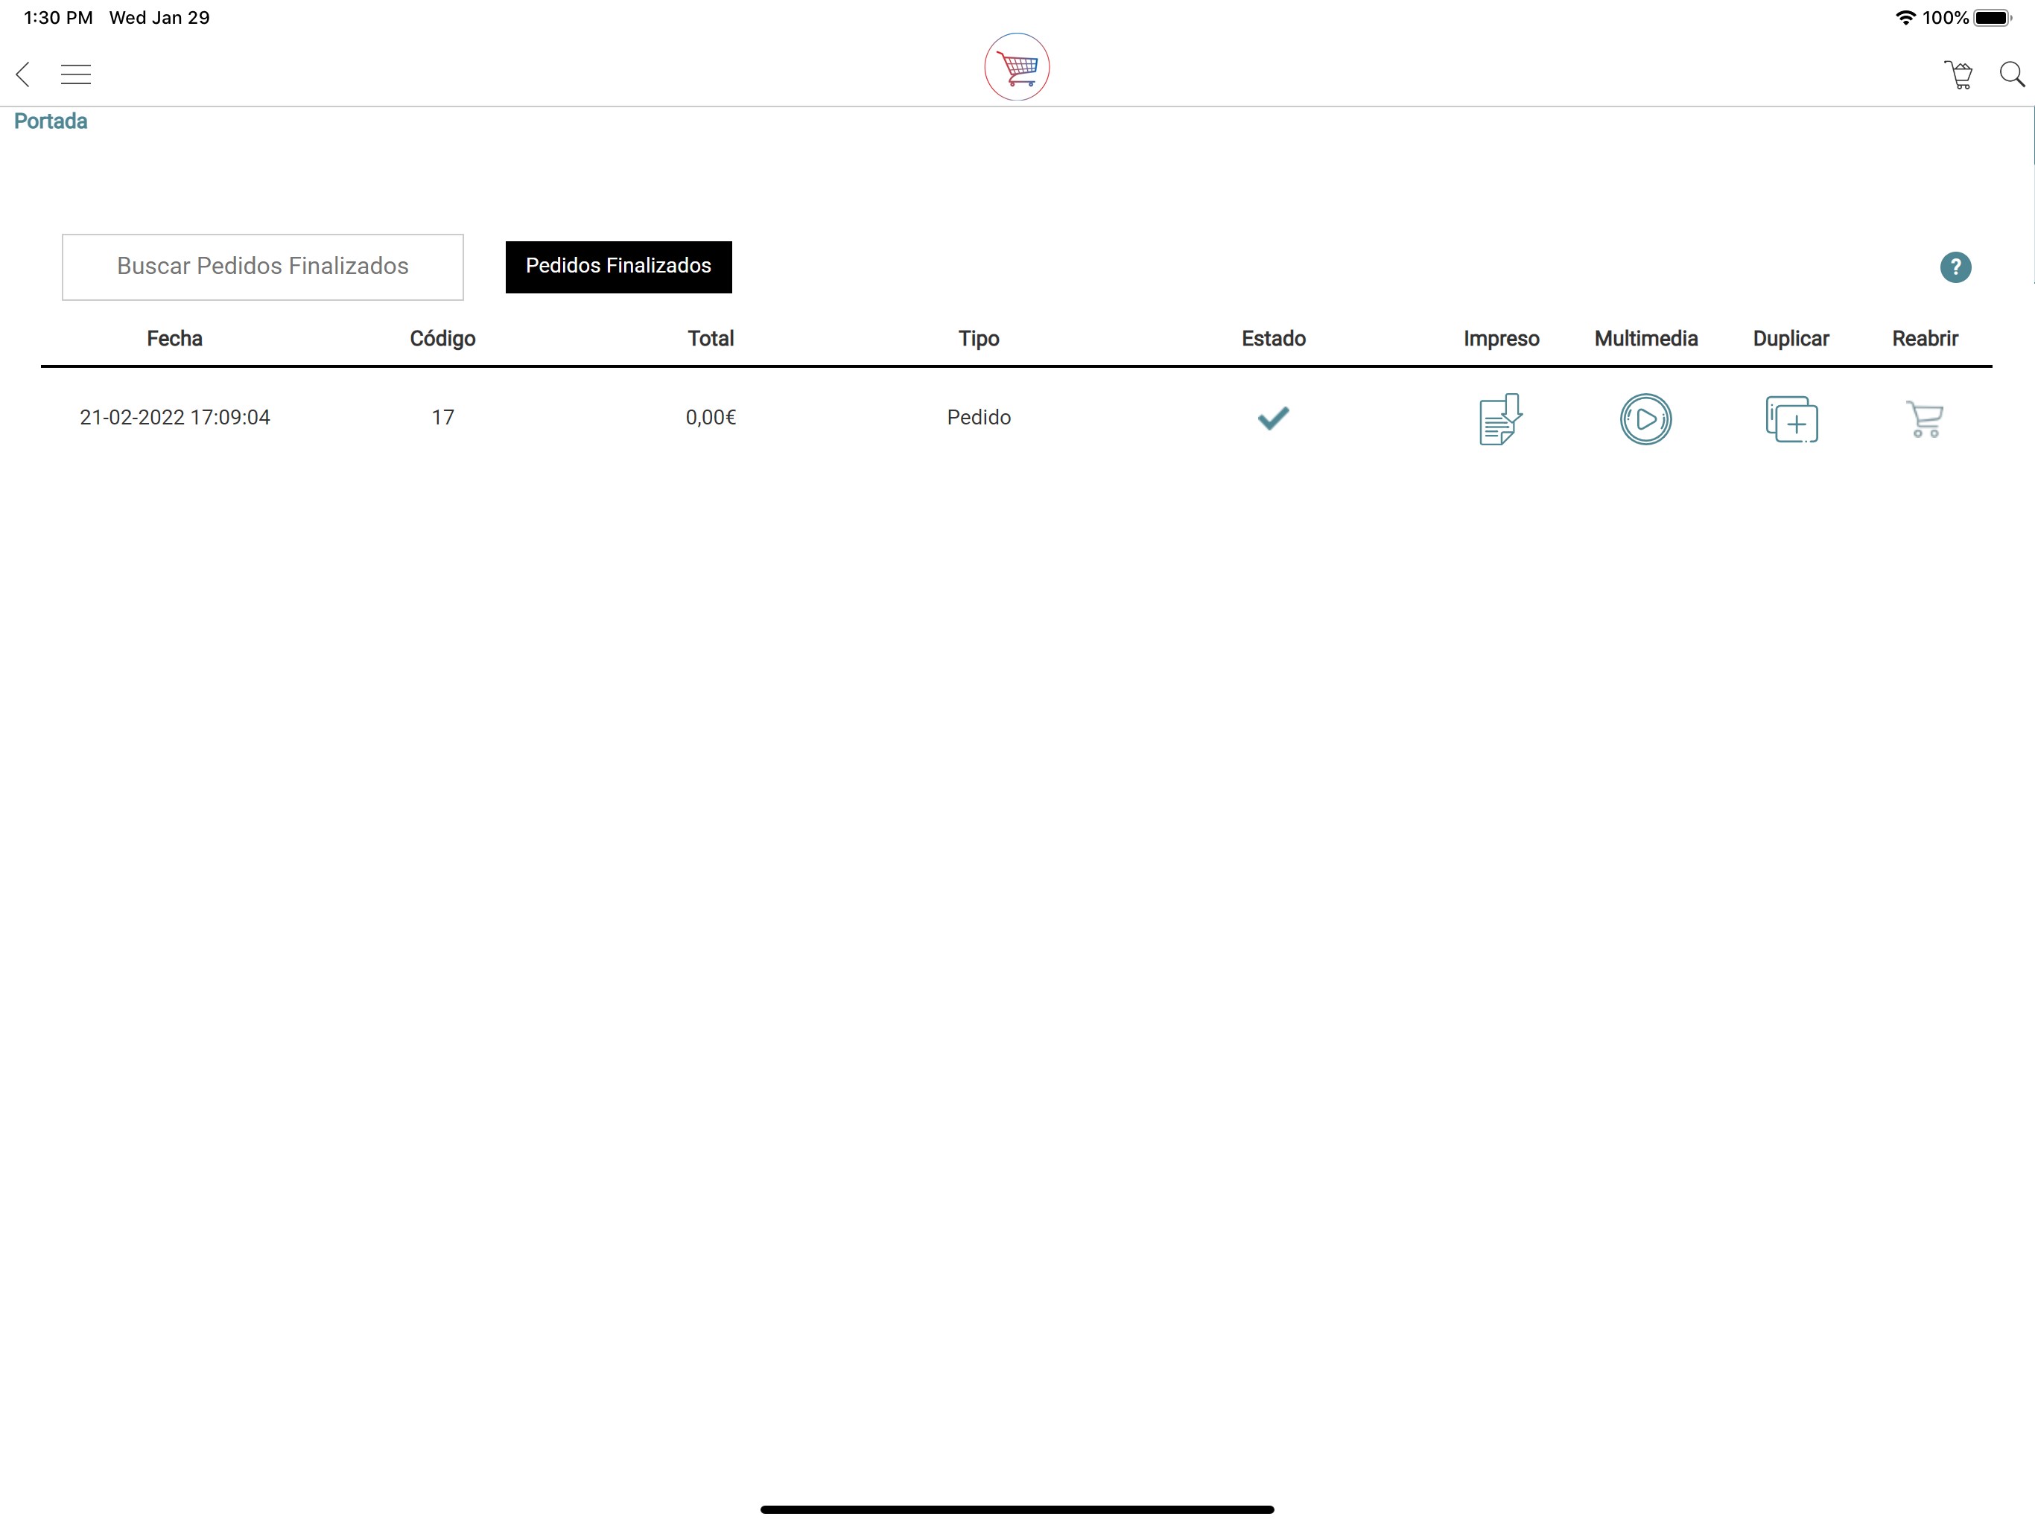Image resolution: width=2035 pixels, height=1525 pixels.
Task: Open the cart in top bar
Action: (x=1958, y=74)
